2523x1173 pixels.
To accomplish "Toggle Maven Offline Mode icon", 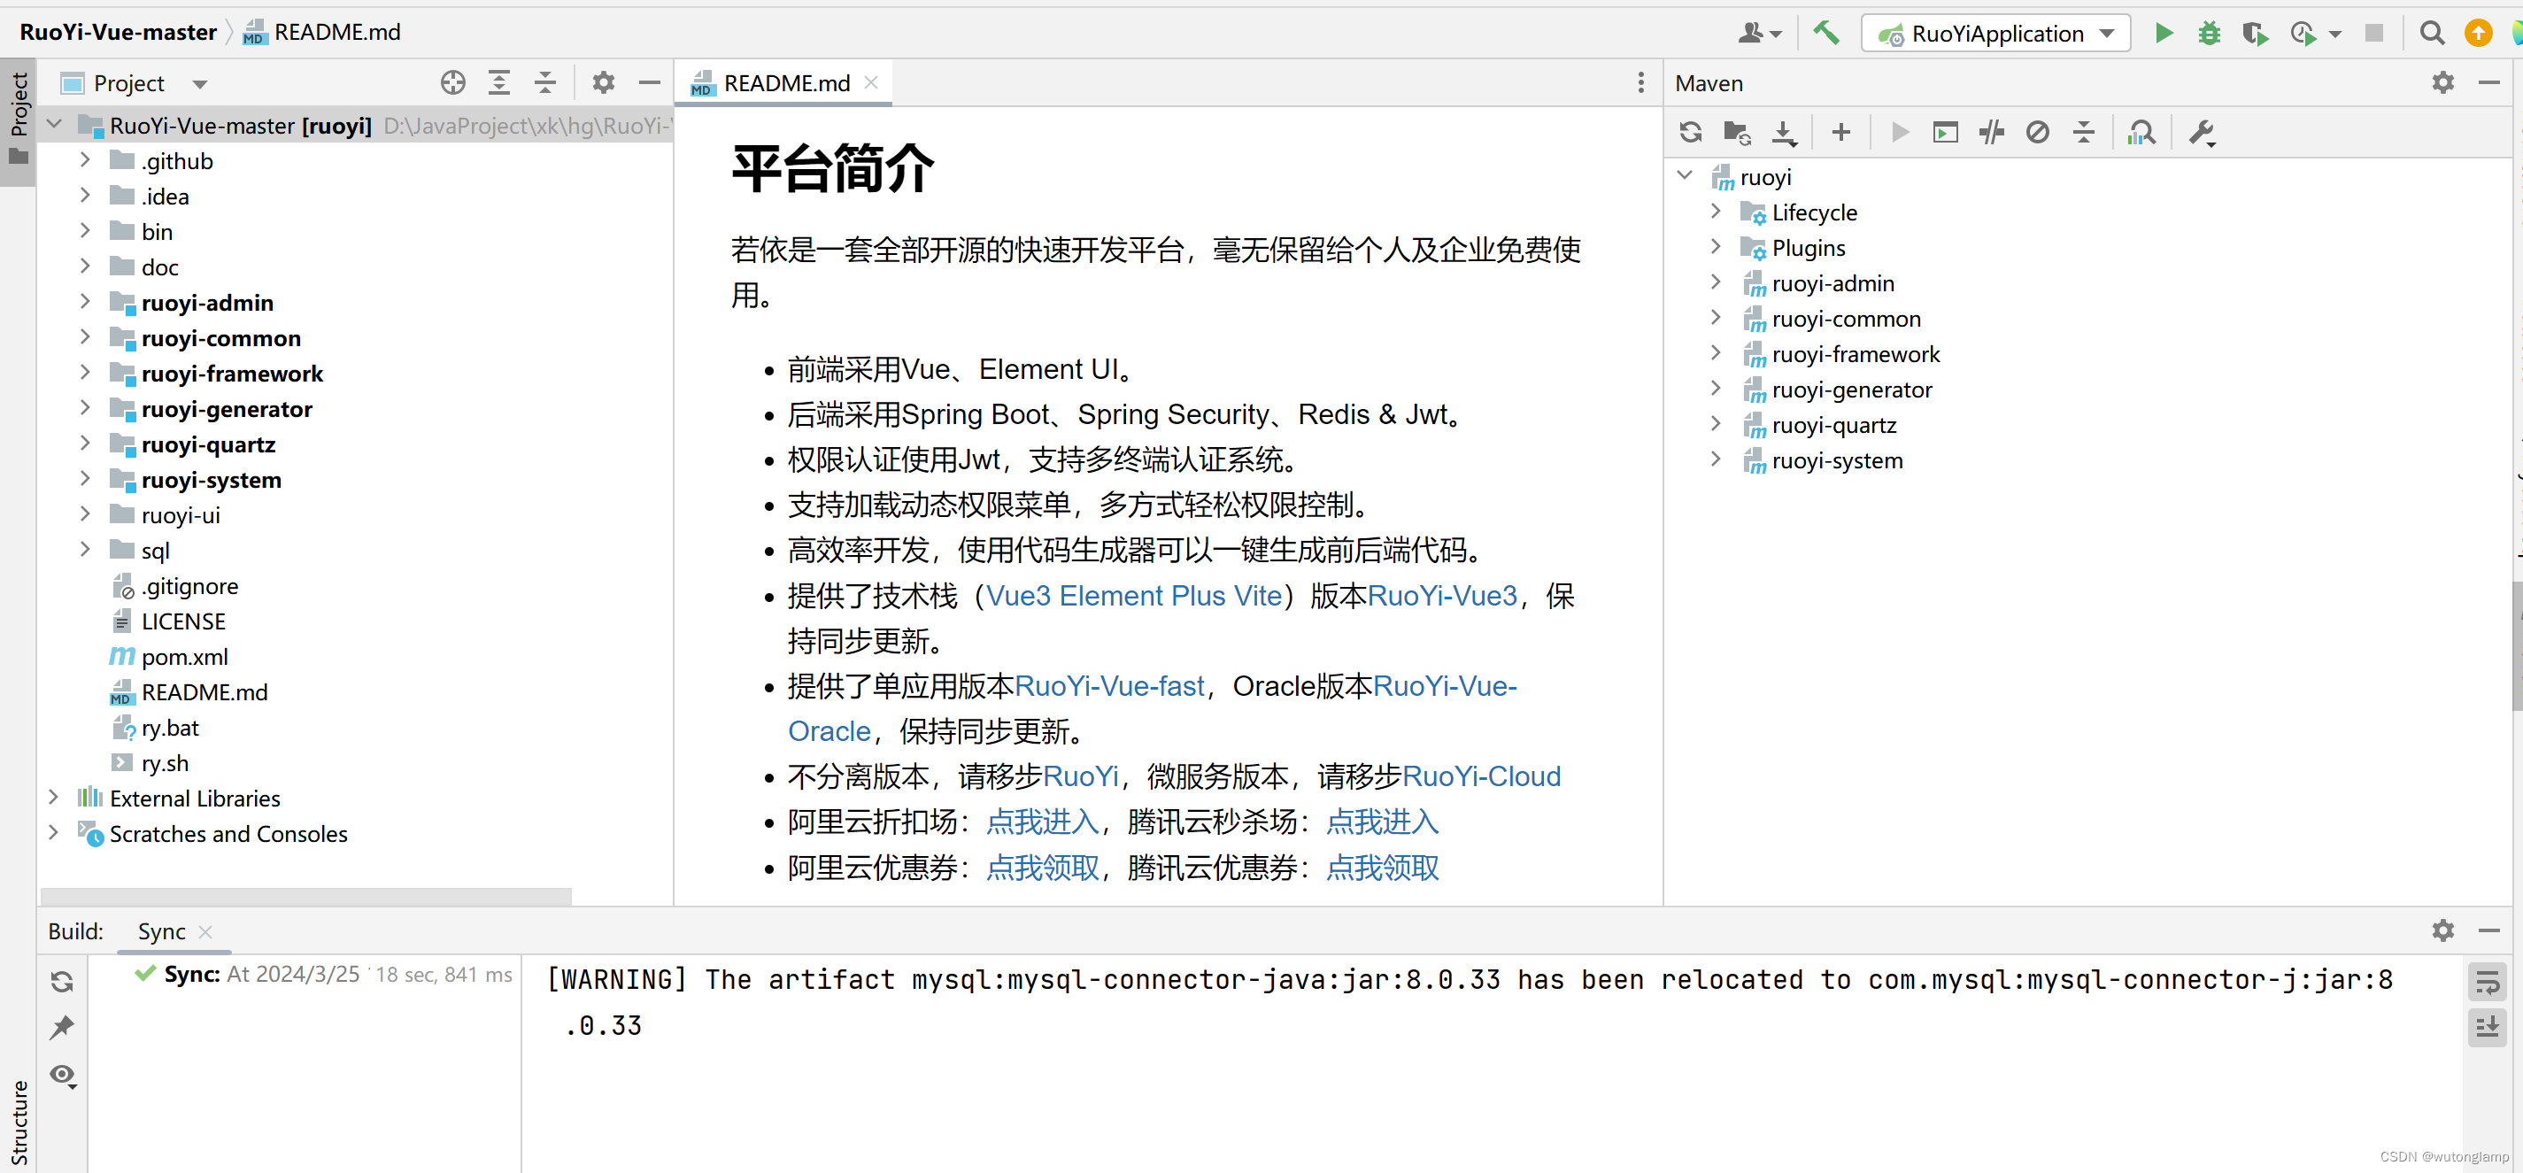I will point(1990,132).
